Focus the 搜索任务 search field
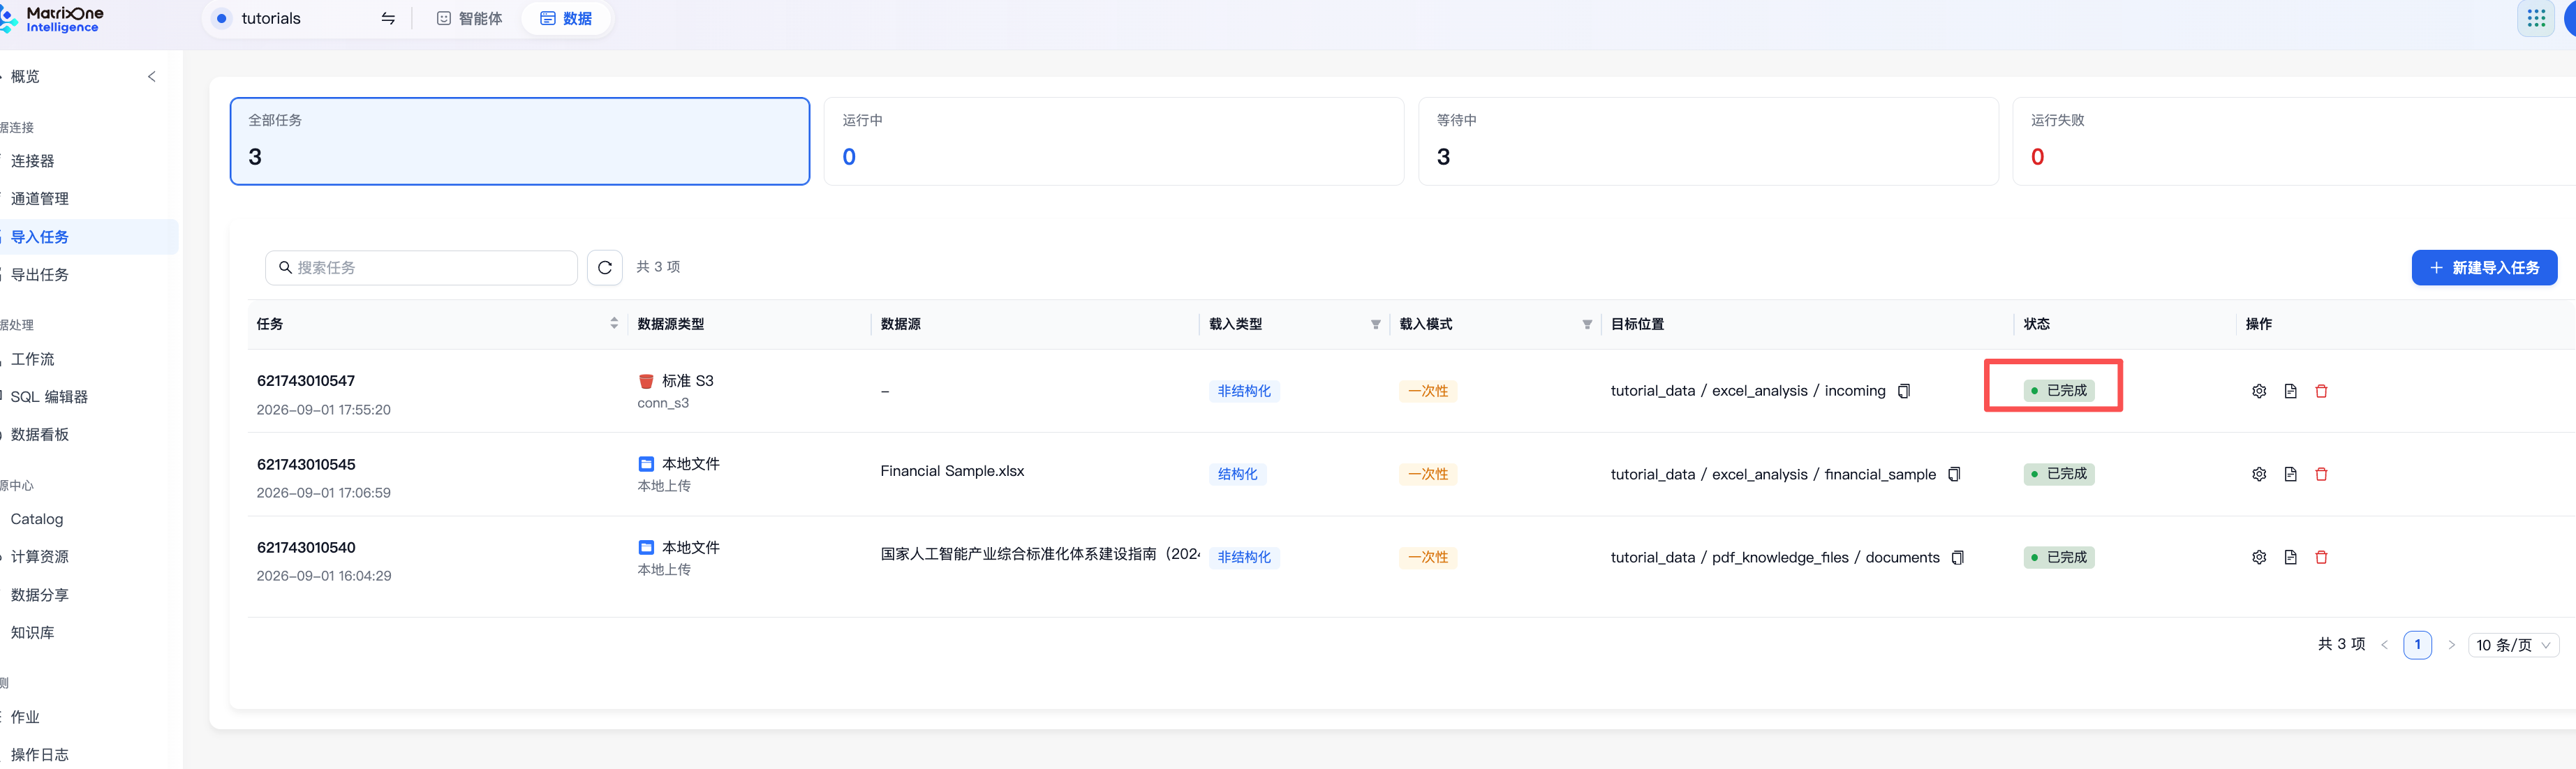This screenshot has height=769, width=2576. click(421, 267)
